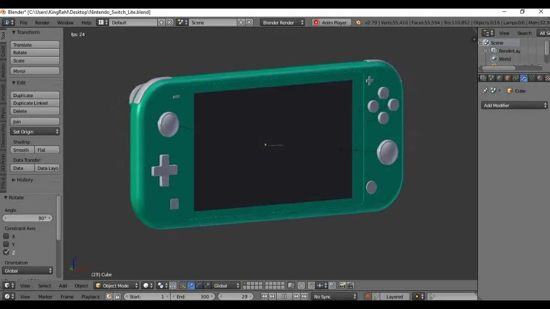Open the Add Modifier dropdown
Viewport: 550px width, 309px height.
pyautogui.click(x=514, y=105)
